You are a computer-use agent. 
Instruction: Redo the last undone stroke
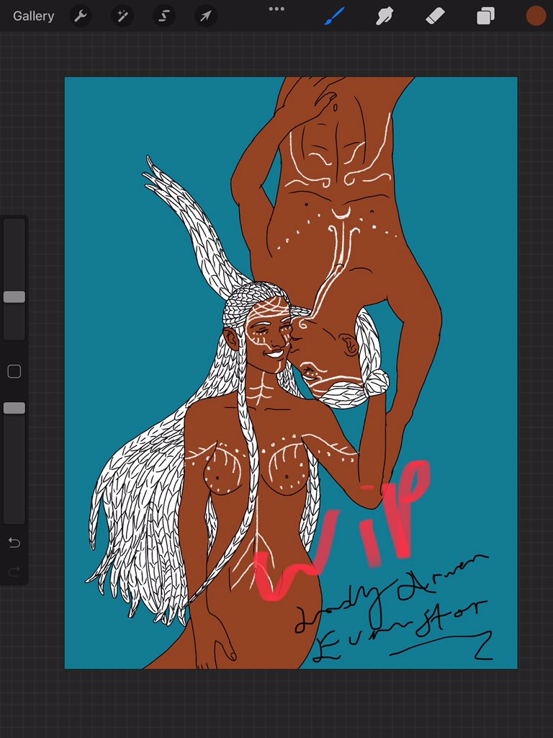point(14,572)
